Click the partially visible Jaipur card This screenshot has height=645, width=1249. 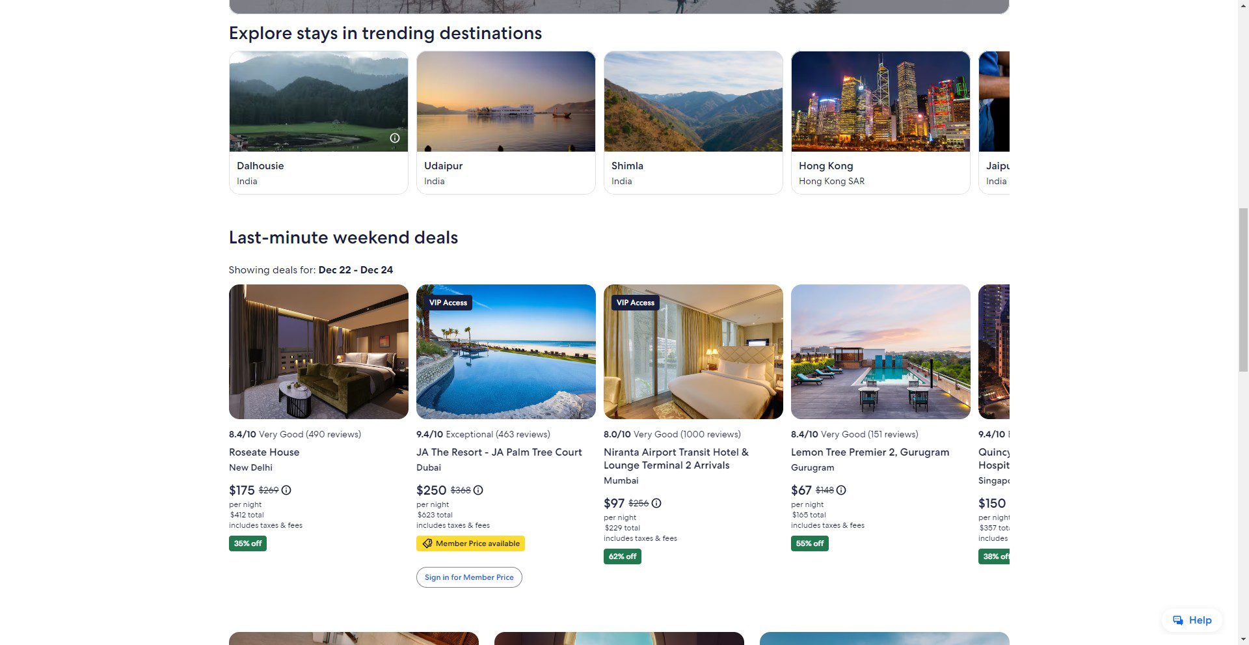pos(994,122)
